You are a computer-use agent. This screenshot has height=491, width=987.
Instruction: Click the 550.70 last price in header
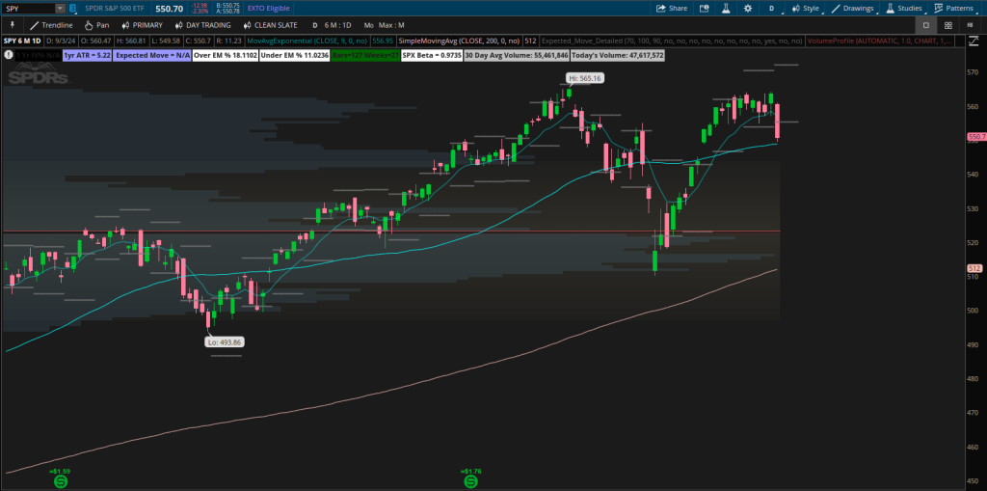(x=170, y=8)
